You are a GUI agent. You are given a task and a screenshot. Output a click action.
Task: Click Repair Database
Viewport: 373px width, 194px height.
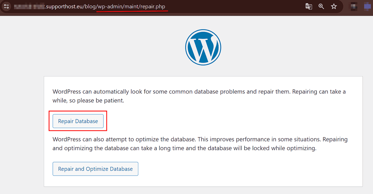point(78,121)
